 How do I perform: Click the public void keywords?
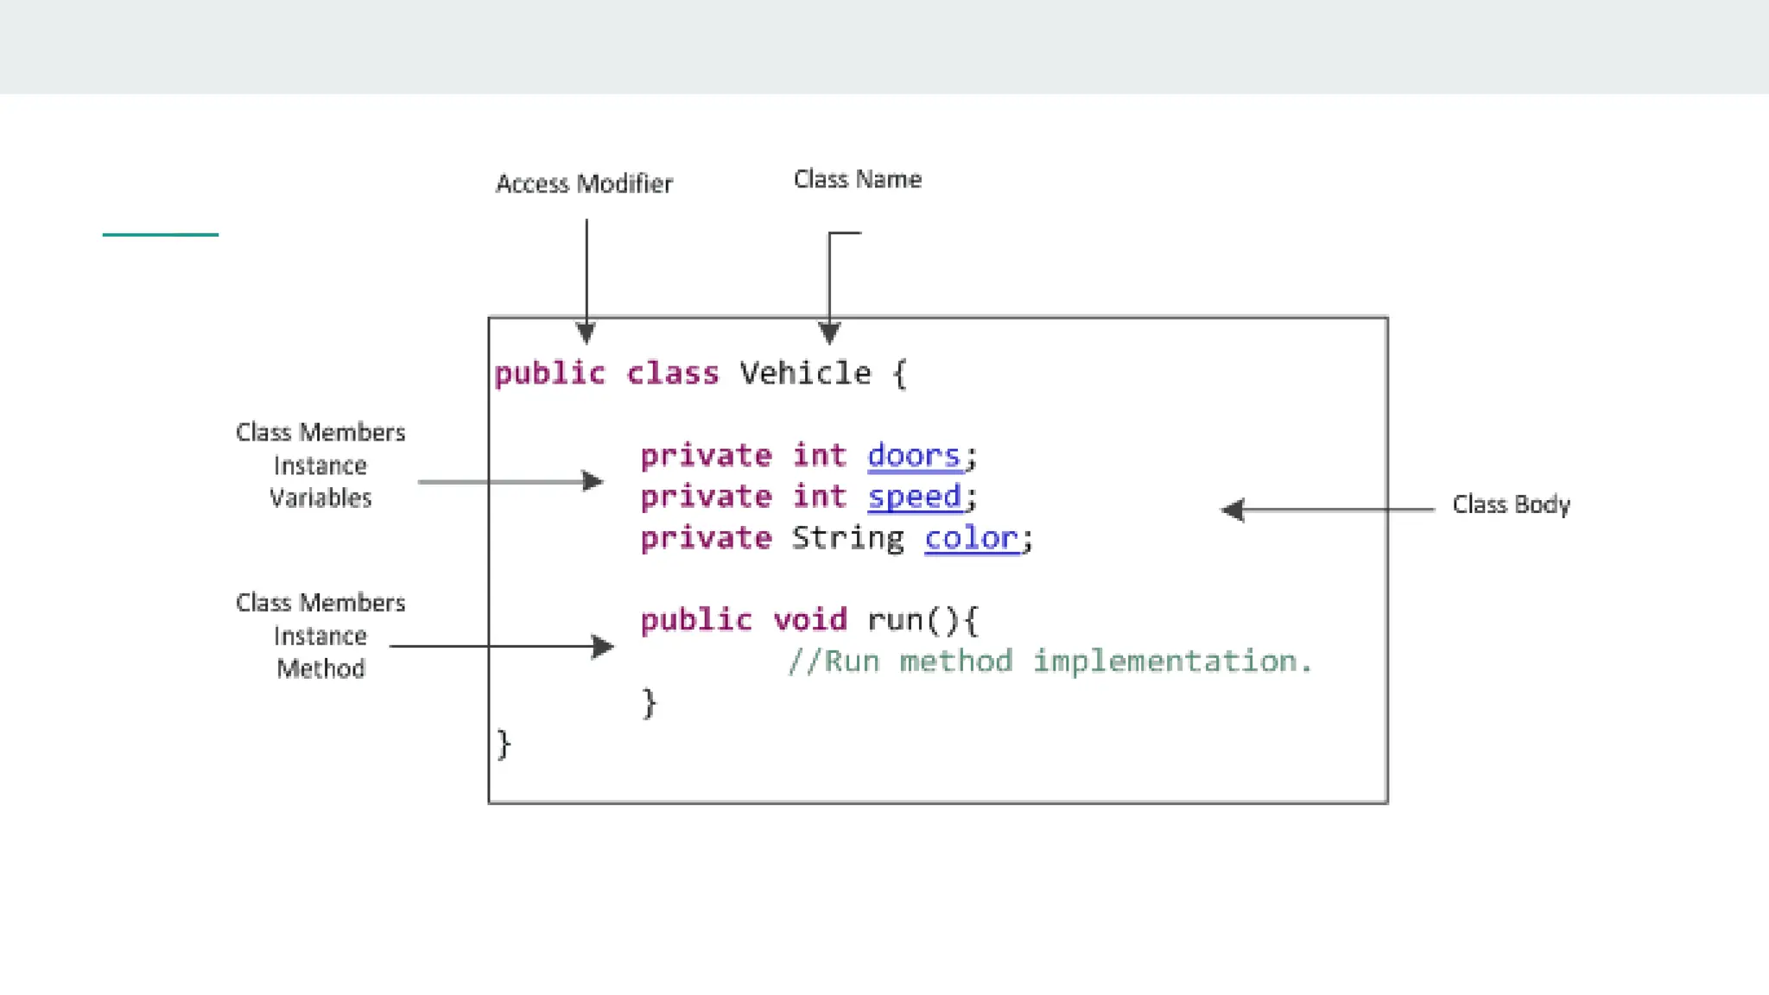pyautogui.click(x=743, y=620)
